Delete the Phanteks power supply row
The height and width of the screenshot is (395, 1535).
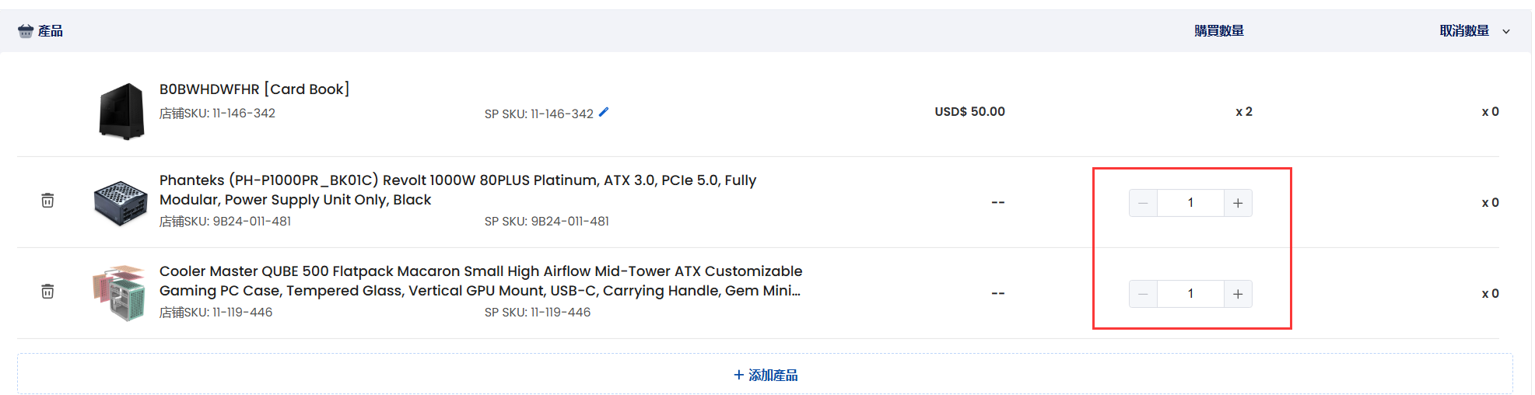pyautogui.click(x=47, y=201)
